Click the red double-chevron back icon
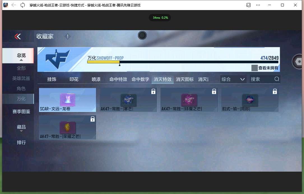Screen dimensions: 304x194 [x=18, y=36]
